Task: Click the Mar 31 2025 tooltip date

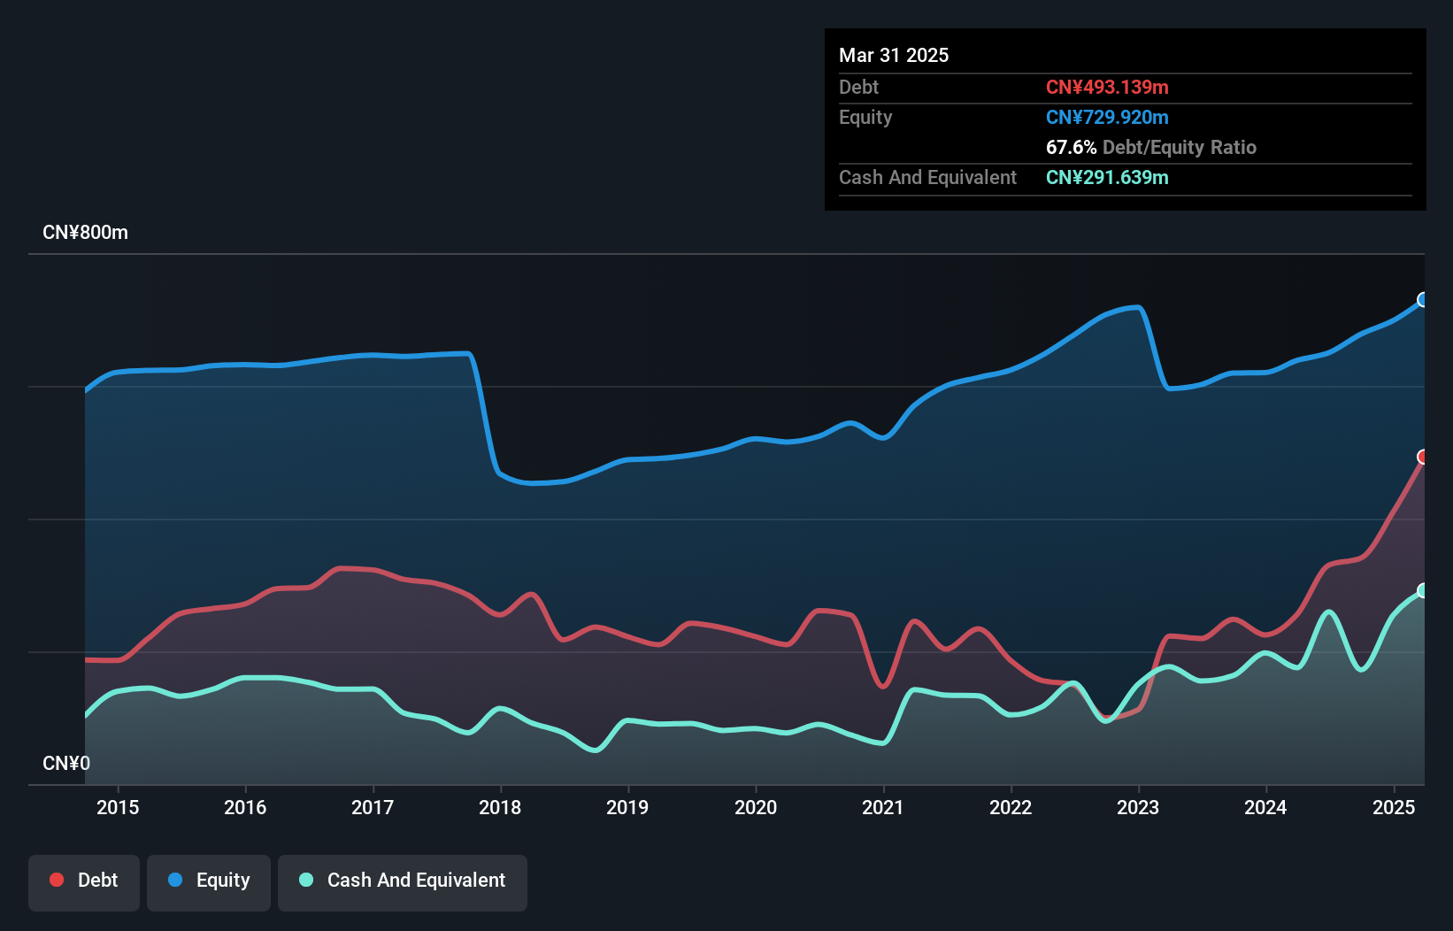Action: coord(894,55)
